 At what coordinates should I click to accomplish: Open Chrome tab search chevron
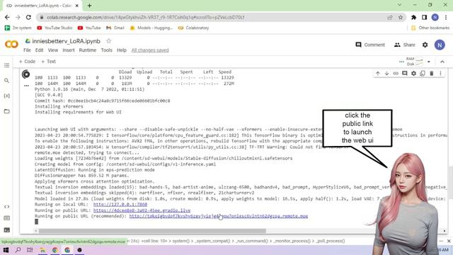click(x=399, y=5)
